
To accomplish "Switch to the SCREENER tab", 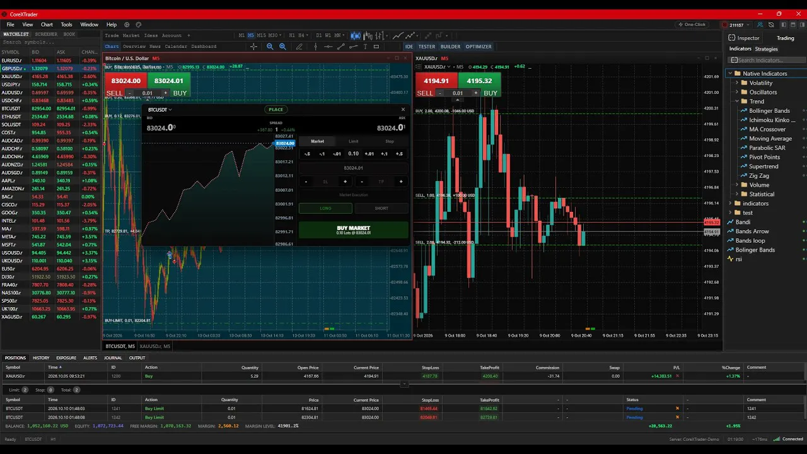I will click(46, 34).
